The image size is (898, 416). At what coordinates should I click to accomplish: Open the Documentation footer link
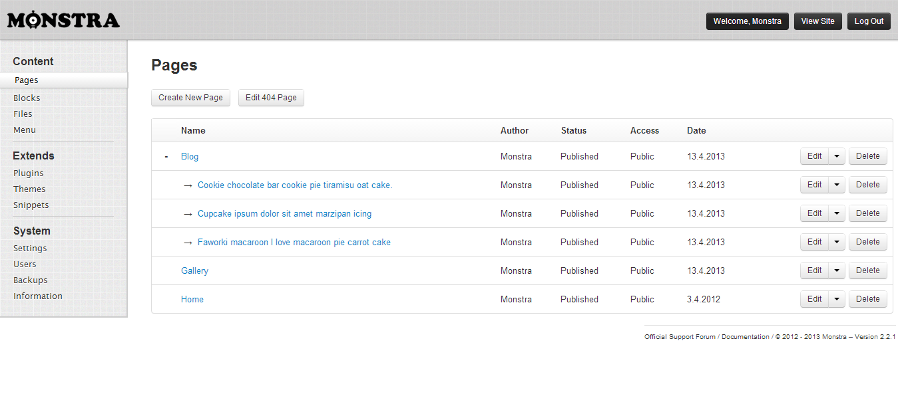tap(746, 337)
